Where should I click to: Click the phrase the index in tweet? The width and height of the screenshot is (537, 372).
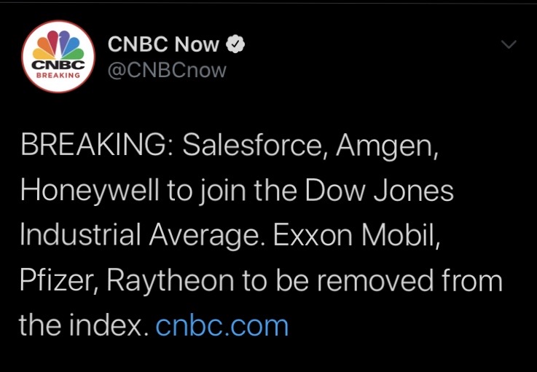[79, 325]
